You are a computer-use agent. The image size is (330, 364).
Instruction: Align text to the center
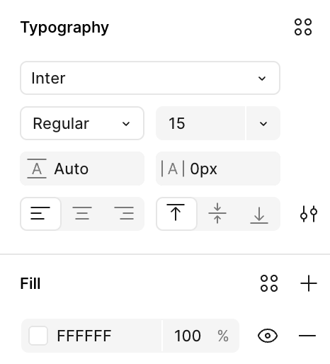[82, 214]
